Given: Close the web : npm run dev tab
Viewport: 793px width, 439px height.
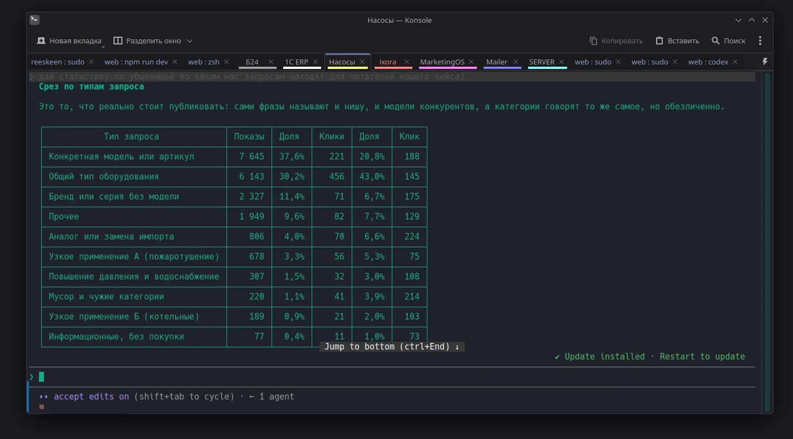Looking at the screenshot, I should tap(175, 62).
